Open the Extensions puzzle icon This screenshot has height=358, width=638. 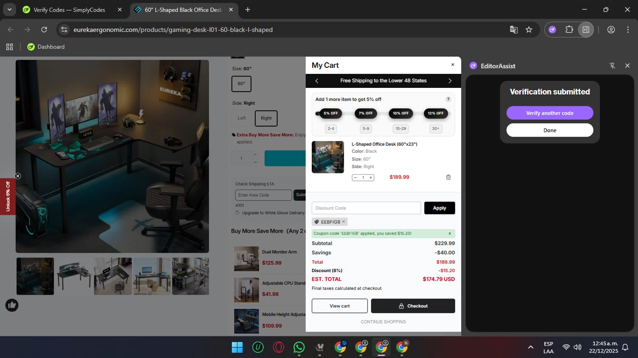[x=569, y=30]
